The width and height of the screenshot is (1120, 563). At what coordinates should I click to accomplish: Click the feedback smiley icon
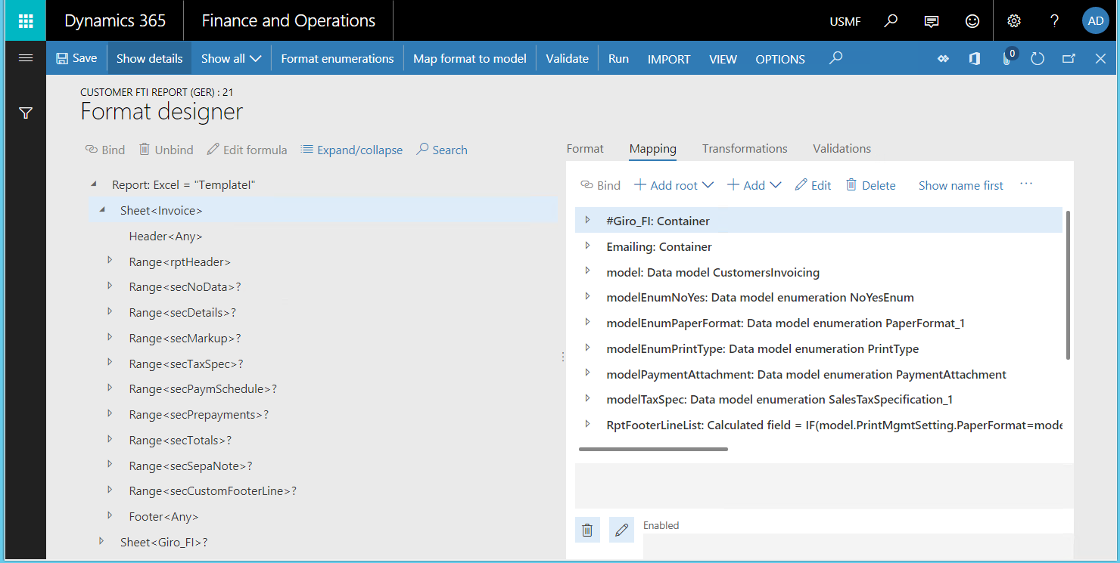click(x=972, y=21)
